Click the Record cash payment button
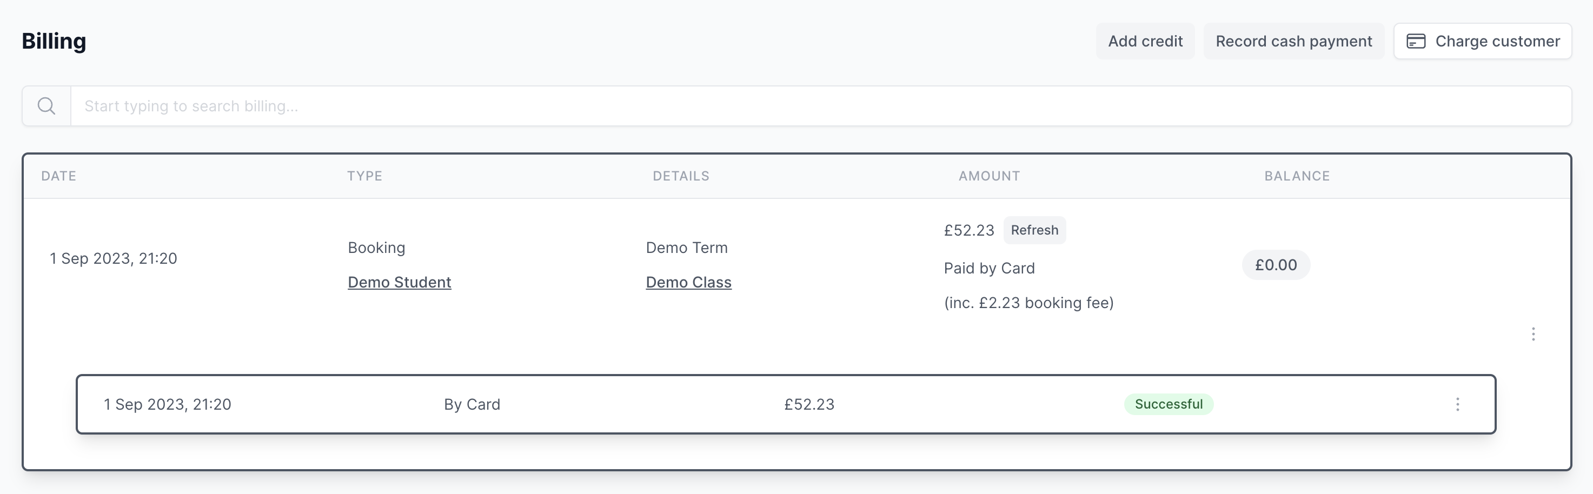The image size is (1593, 494). pos(1293,41)
